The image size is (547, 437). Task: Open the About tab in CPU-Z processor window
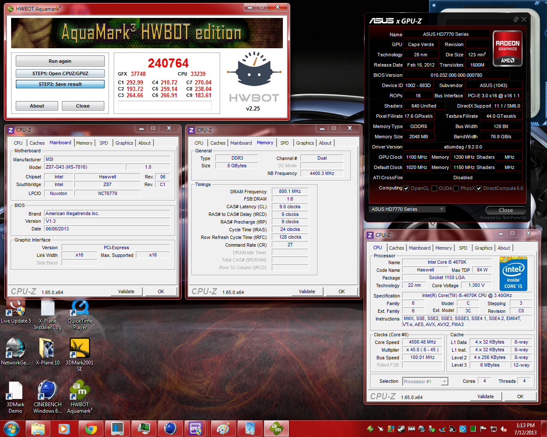[x=504, y=248]
